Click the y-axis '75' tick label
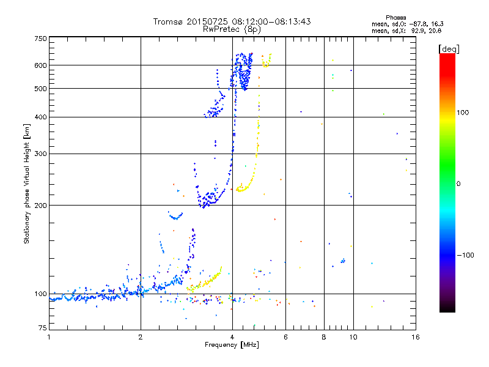The image size is (489, 367). click(43, 328)
